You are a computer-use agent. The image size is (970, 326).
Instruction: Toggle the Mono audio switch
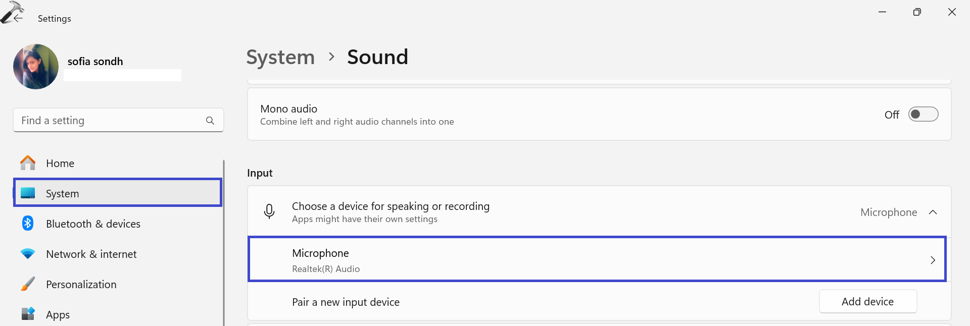pos(923,115)
